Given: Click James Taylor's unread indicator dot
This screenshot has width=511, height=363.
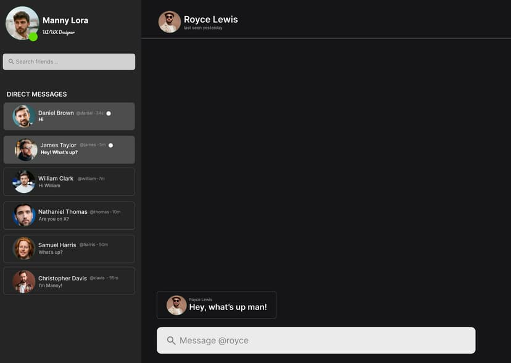Looking at the screenshot, I should pyautogui.click(x=111, y=145).
